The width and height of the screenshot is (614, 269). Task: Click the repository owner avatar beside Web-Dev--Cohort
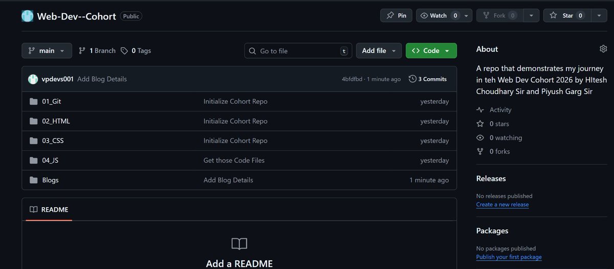(27, 16)
